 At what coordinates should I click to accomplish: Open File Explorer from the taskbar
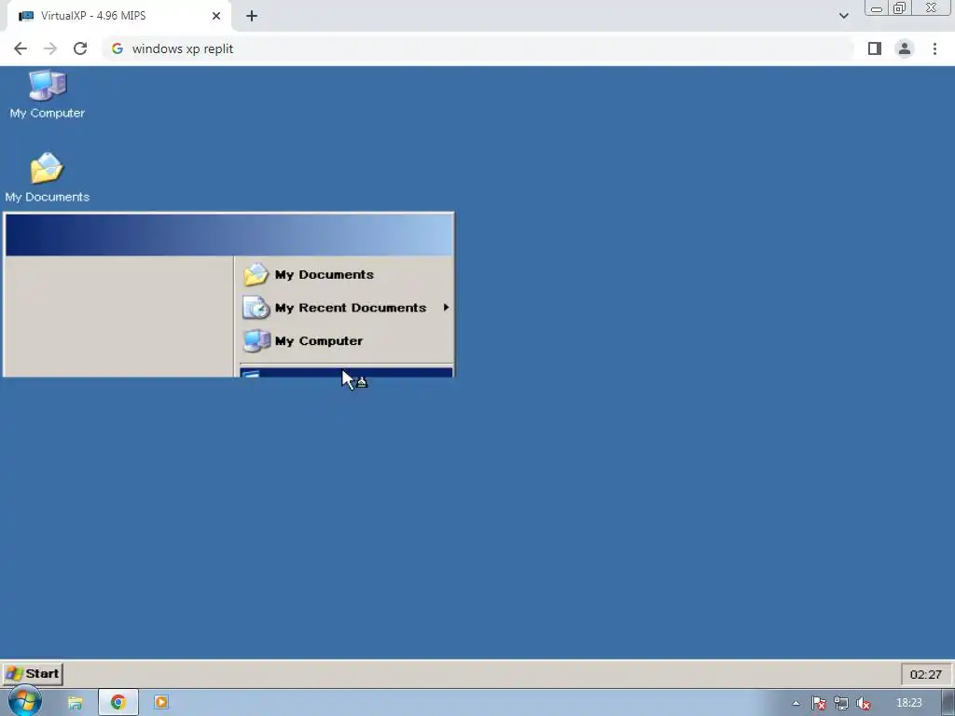click(75, 703)
